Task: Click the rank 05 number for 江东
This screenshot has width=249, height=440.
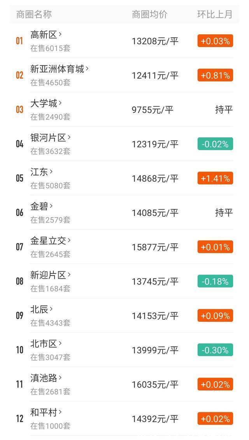Action: point(19,178)
